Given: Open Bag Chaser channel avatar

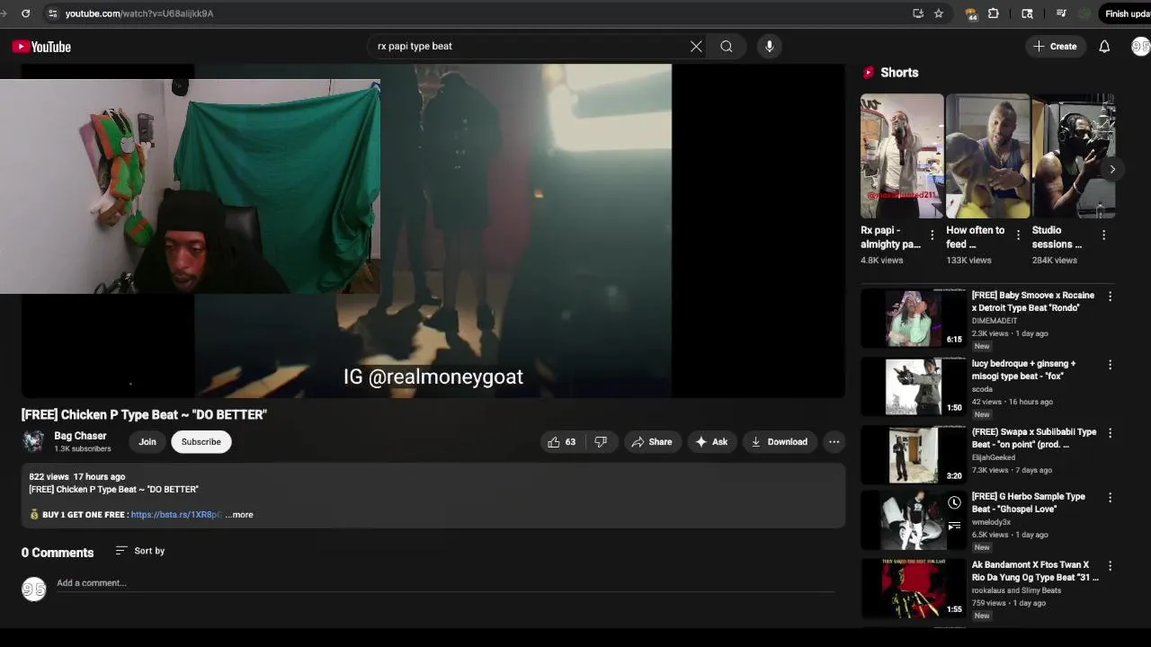Looking at the screenshot, I should point(33,441).
